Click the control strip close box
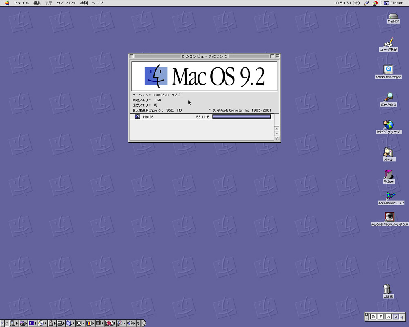The height and width of the screenshot is (327, 409). 2,323
